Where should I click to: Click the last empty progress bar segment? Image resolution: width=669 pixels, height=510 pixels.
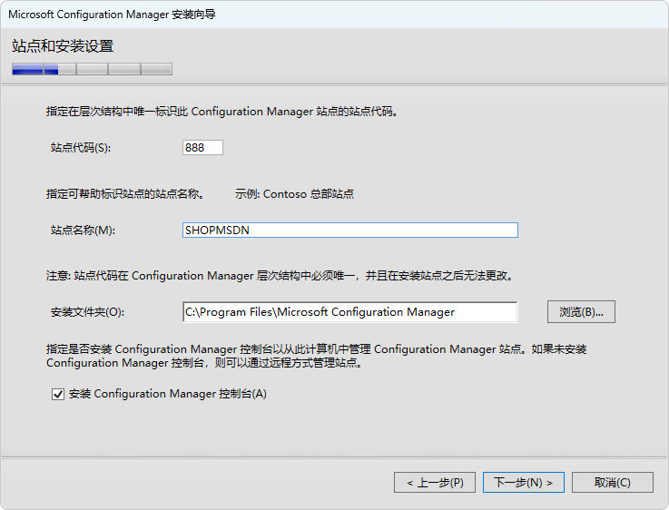click(156, 69)
